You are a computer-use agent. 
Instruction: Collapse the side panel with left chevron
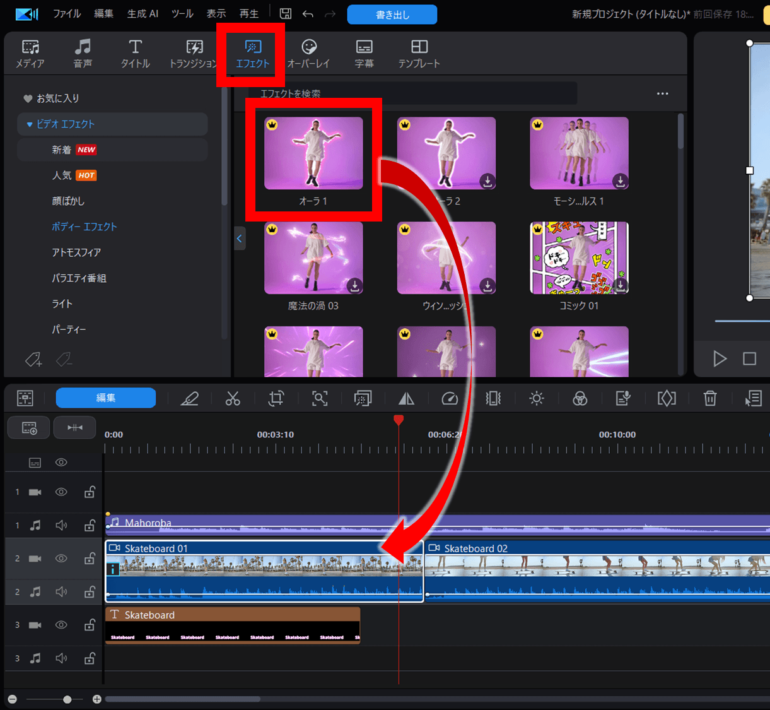tap(240, 239)
